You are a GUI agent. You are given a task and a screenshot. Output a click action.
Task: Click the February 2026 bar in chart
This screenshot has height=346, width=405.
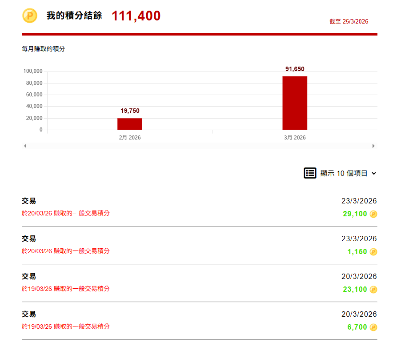coord(130,124)
